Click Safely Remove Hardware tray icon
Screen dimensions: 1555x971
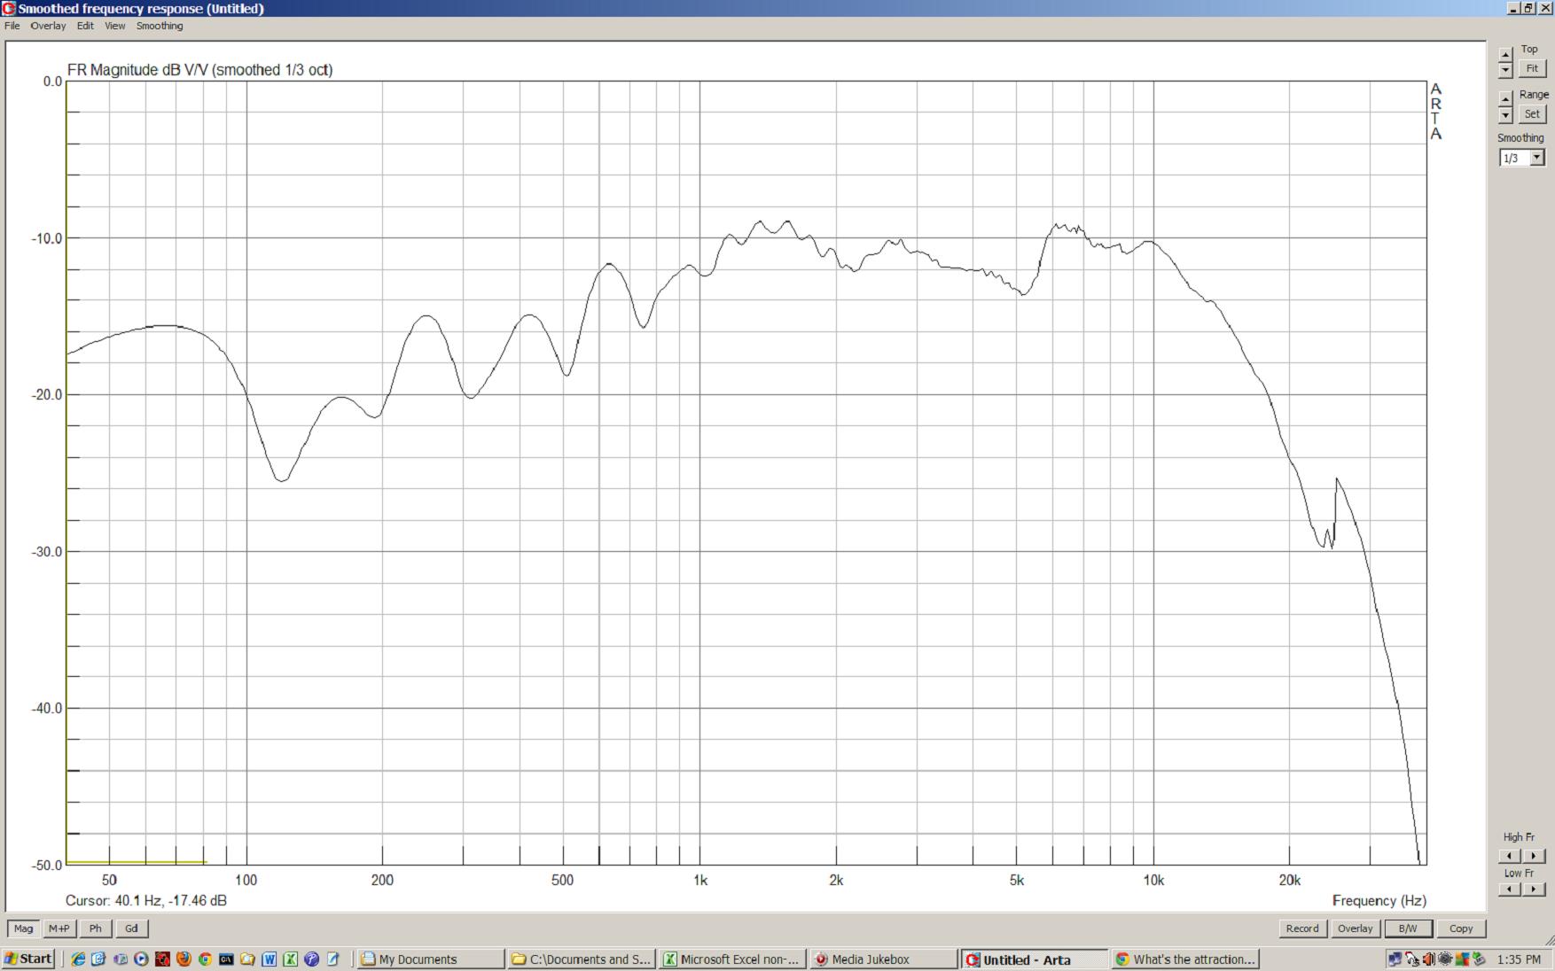(1479, 959)
